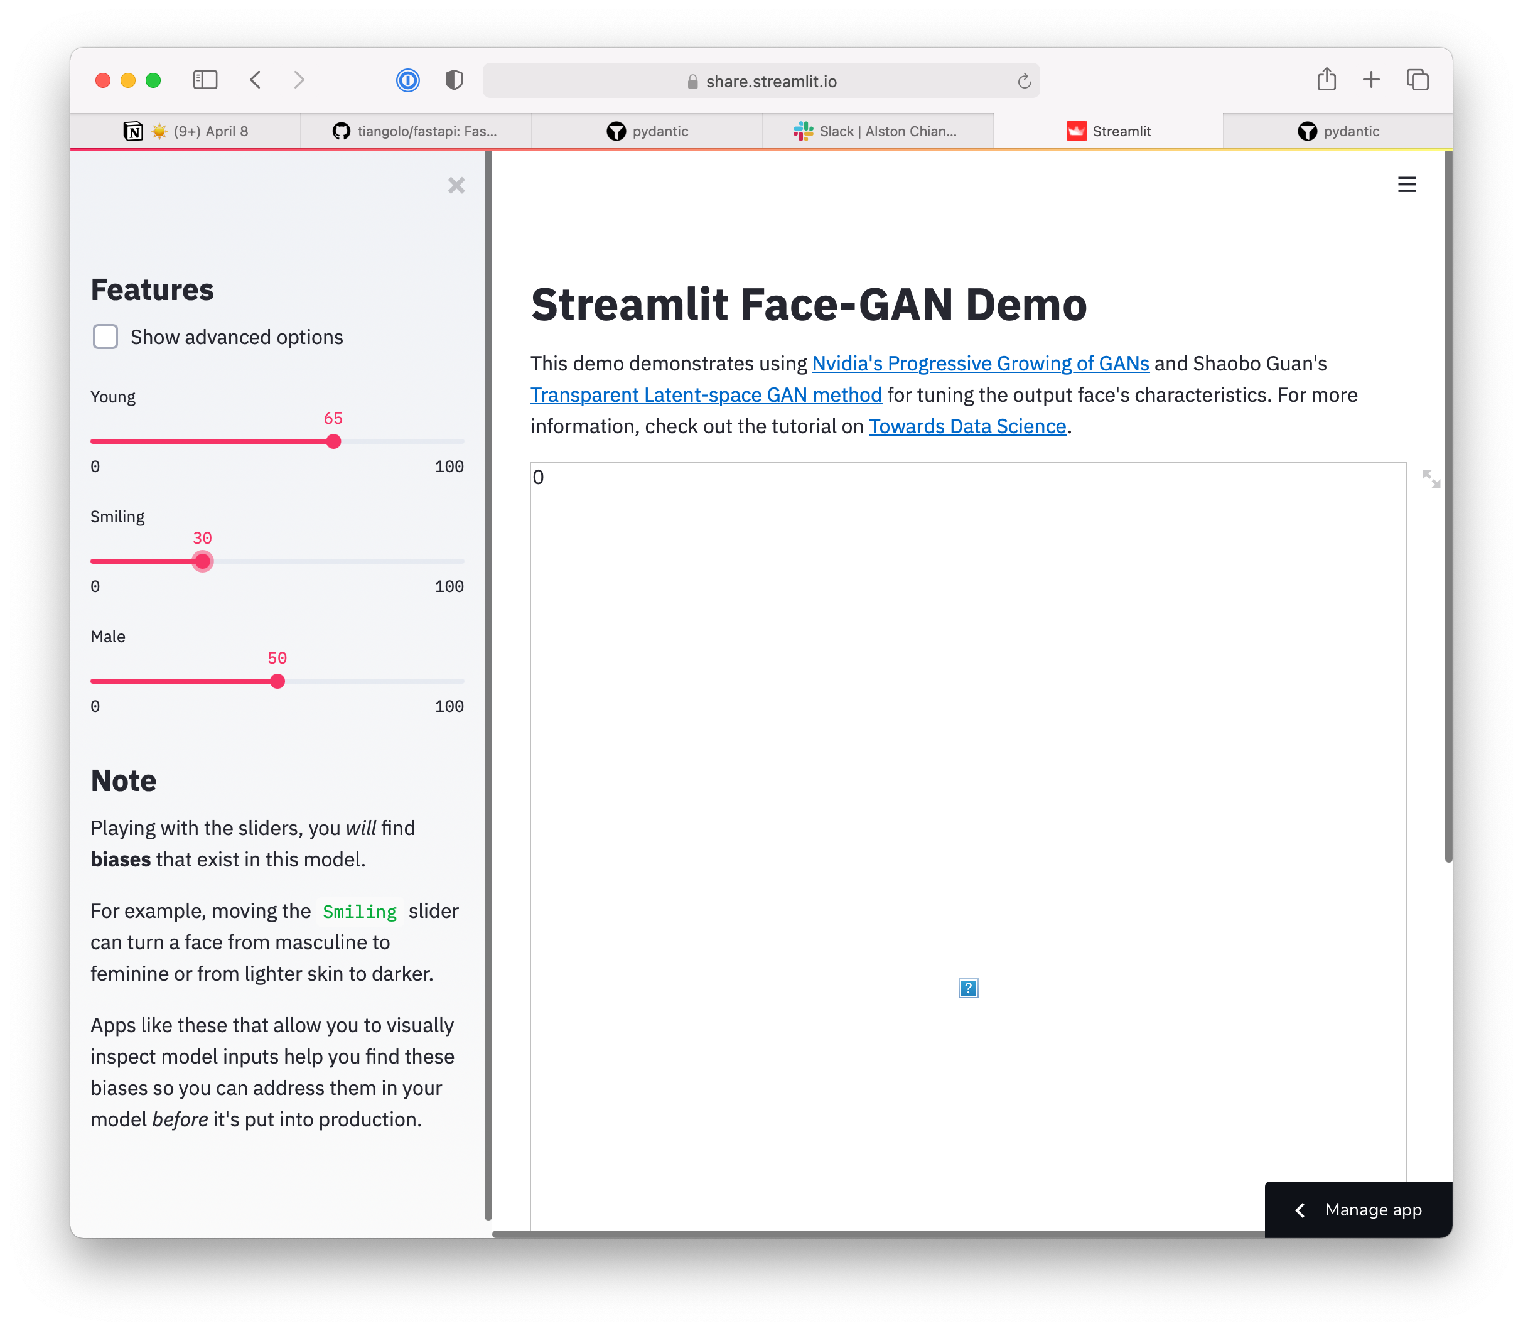Open a new browser tab

point(1371,80)
